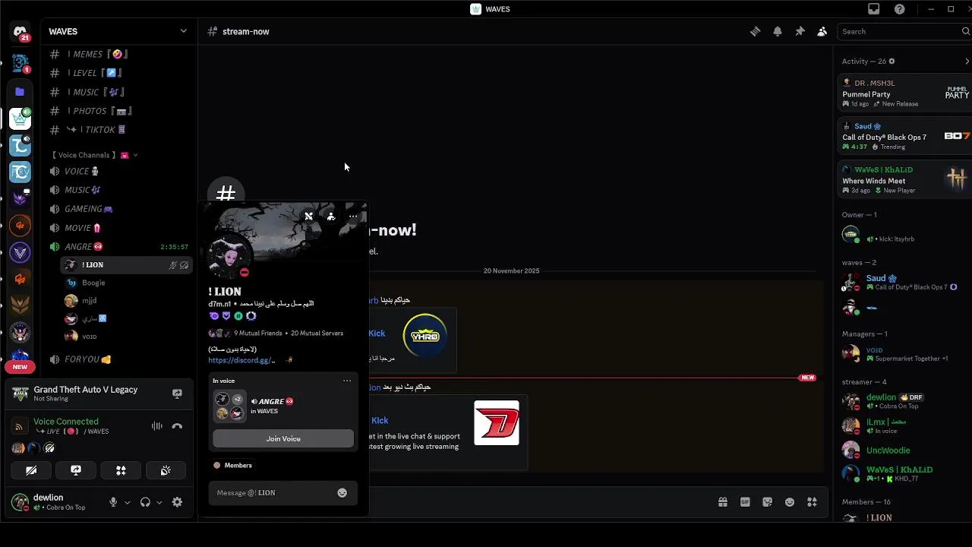Open the discord.gg link in profile bio
Image resolution: width=972 pixels, height=547 pixels.
point(241,360)
